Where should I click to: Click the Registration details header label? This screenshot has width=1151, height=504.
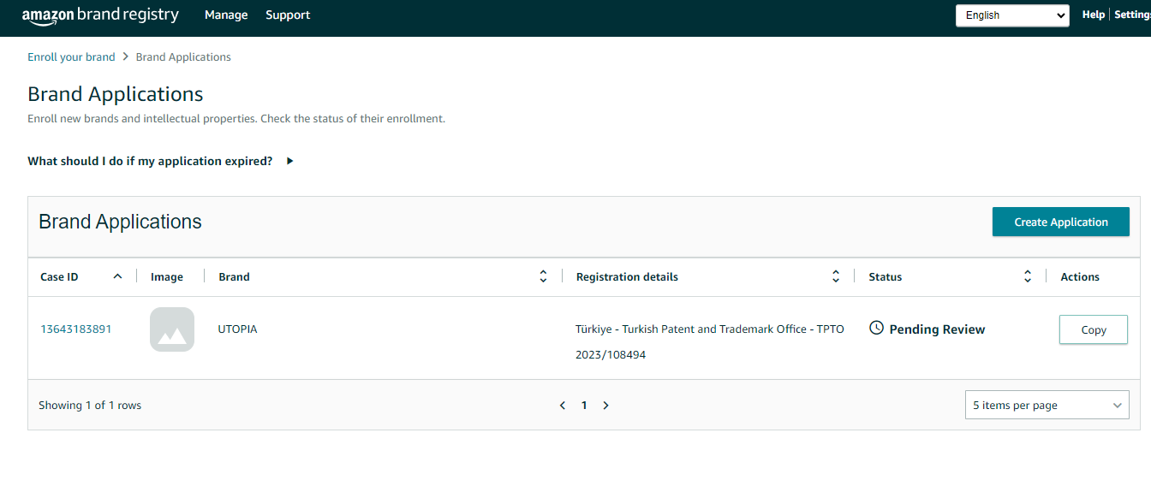627,276
